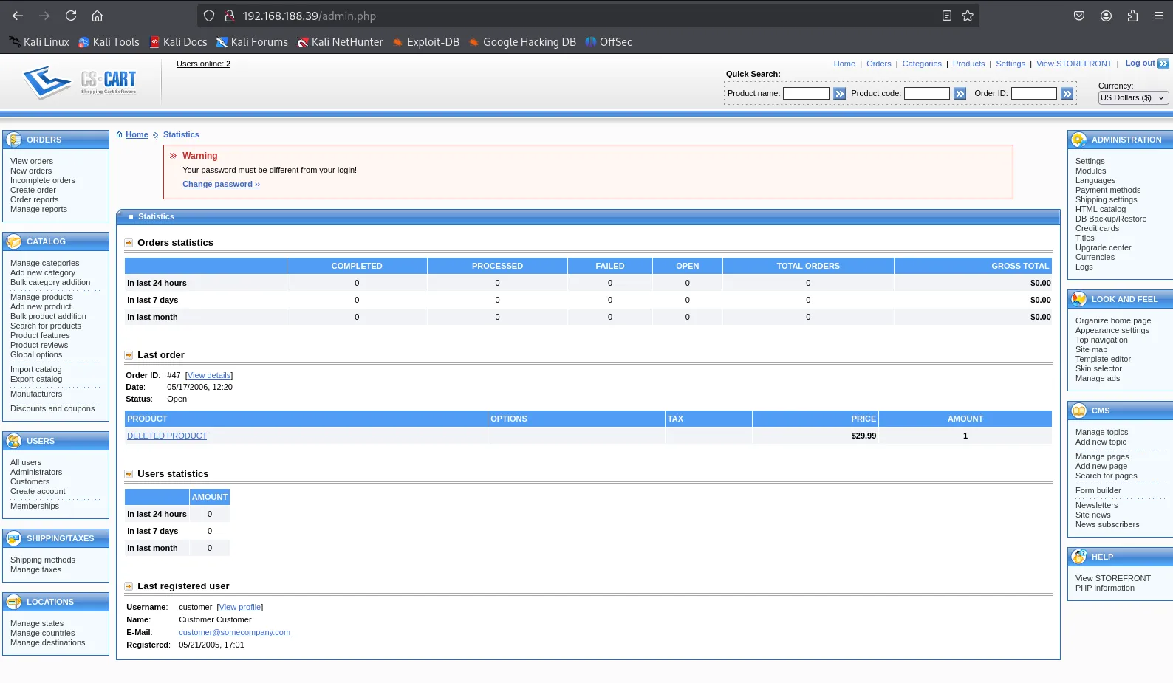Collapse the Last registered user section
The image size is (1173, 683).
point(129,586)
